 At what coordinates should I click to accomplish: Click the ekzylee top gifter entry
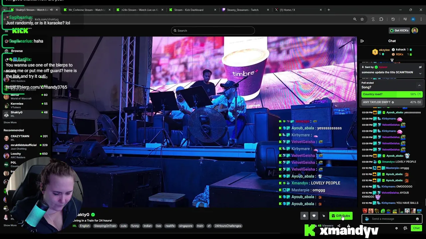(382, 52)
